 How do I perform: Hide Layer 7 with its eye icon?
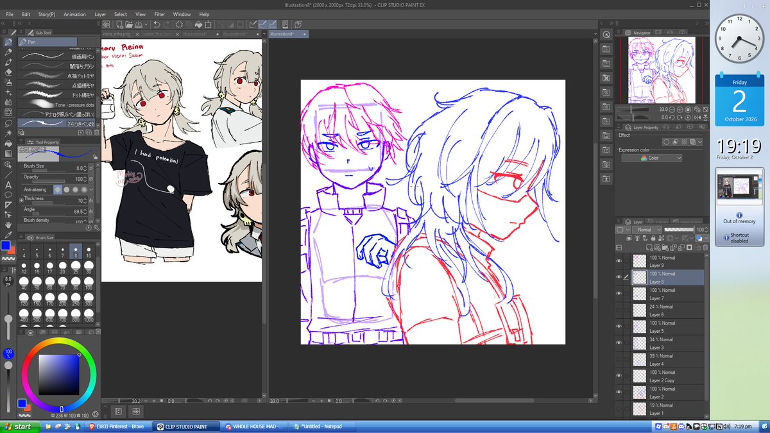pos(619,294)
